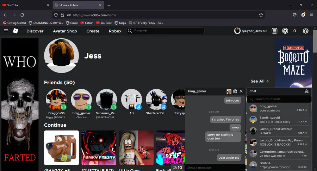
Task: Open Vspamer_Ve... friend avatar
Action: tap(106, 99)
